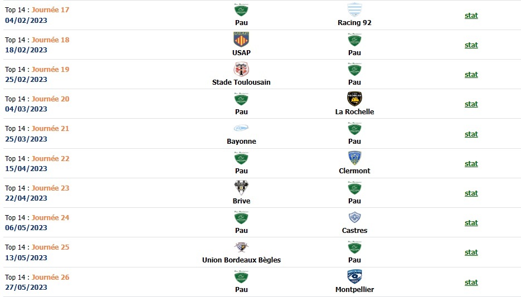Click the 25/02/2023 match date
The height and width of the screenshot is (297, 521).
[26, 80]
